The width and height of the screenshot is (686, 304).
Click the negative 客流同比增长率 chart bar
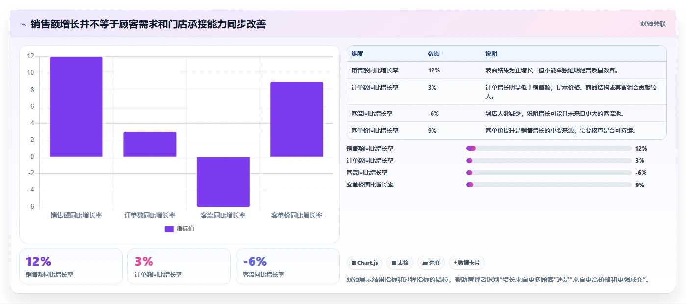pyautogui.click(x=223, y=182)
